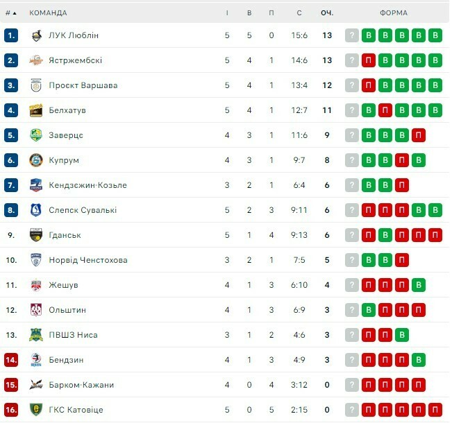
Task: Click the КОМАНДА column header
Action: point(48,12)
